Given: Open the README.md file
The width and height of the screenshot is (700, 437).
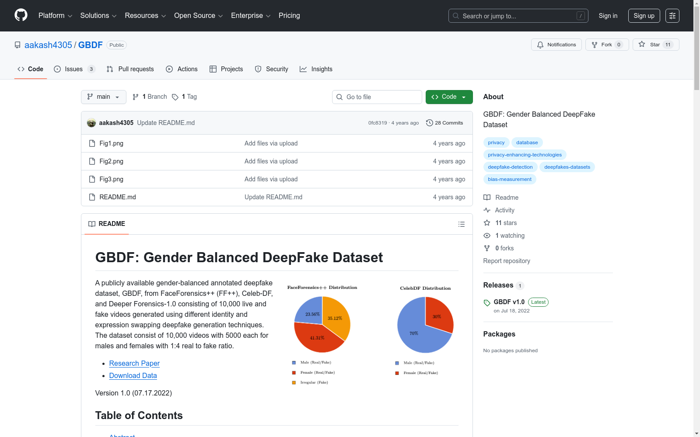Looking at the screenshot, I should point(118,197).
